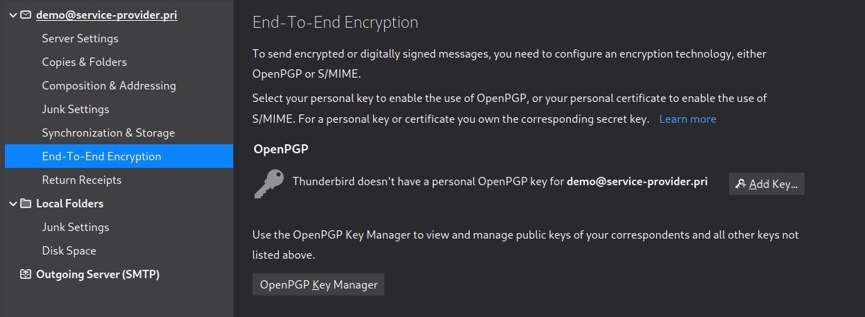
Task: Click the key icon on Add Key button
Action: click(741, 184)
